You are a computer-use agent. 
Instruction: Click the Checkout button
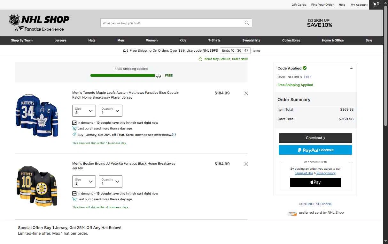coord(315,138)
